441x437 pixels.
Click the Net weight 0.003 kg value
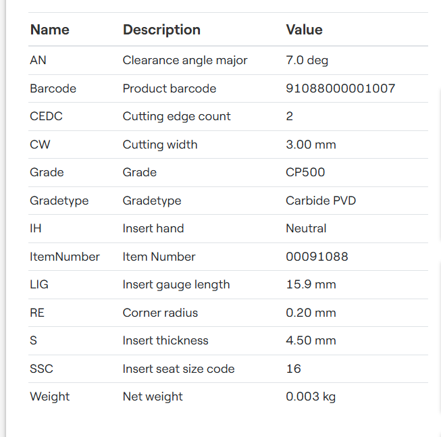pos(311,396)
